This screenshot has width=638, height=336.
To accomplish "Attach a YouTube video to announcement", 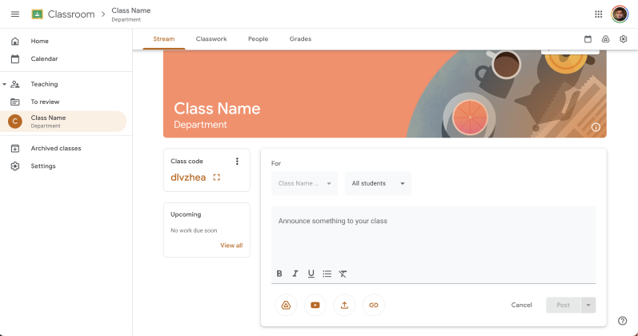I will click(315, 305).
